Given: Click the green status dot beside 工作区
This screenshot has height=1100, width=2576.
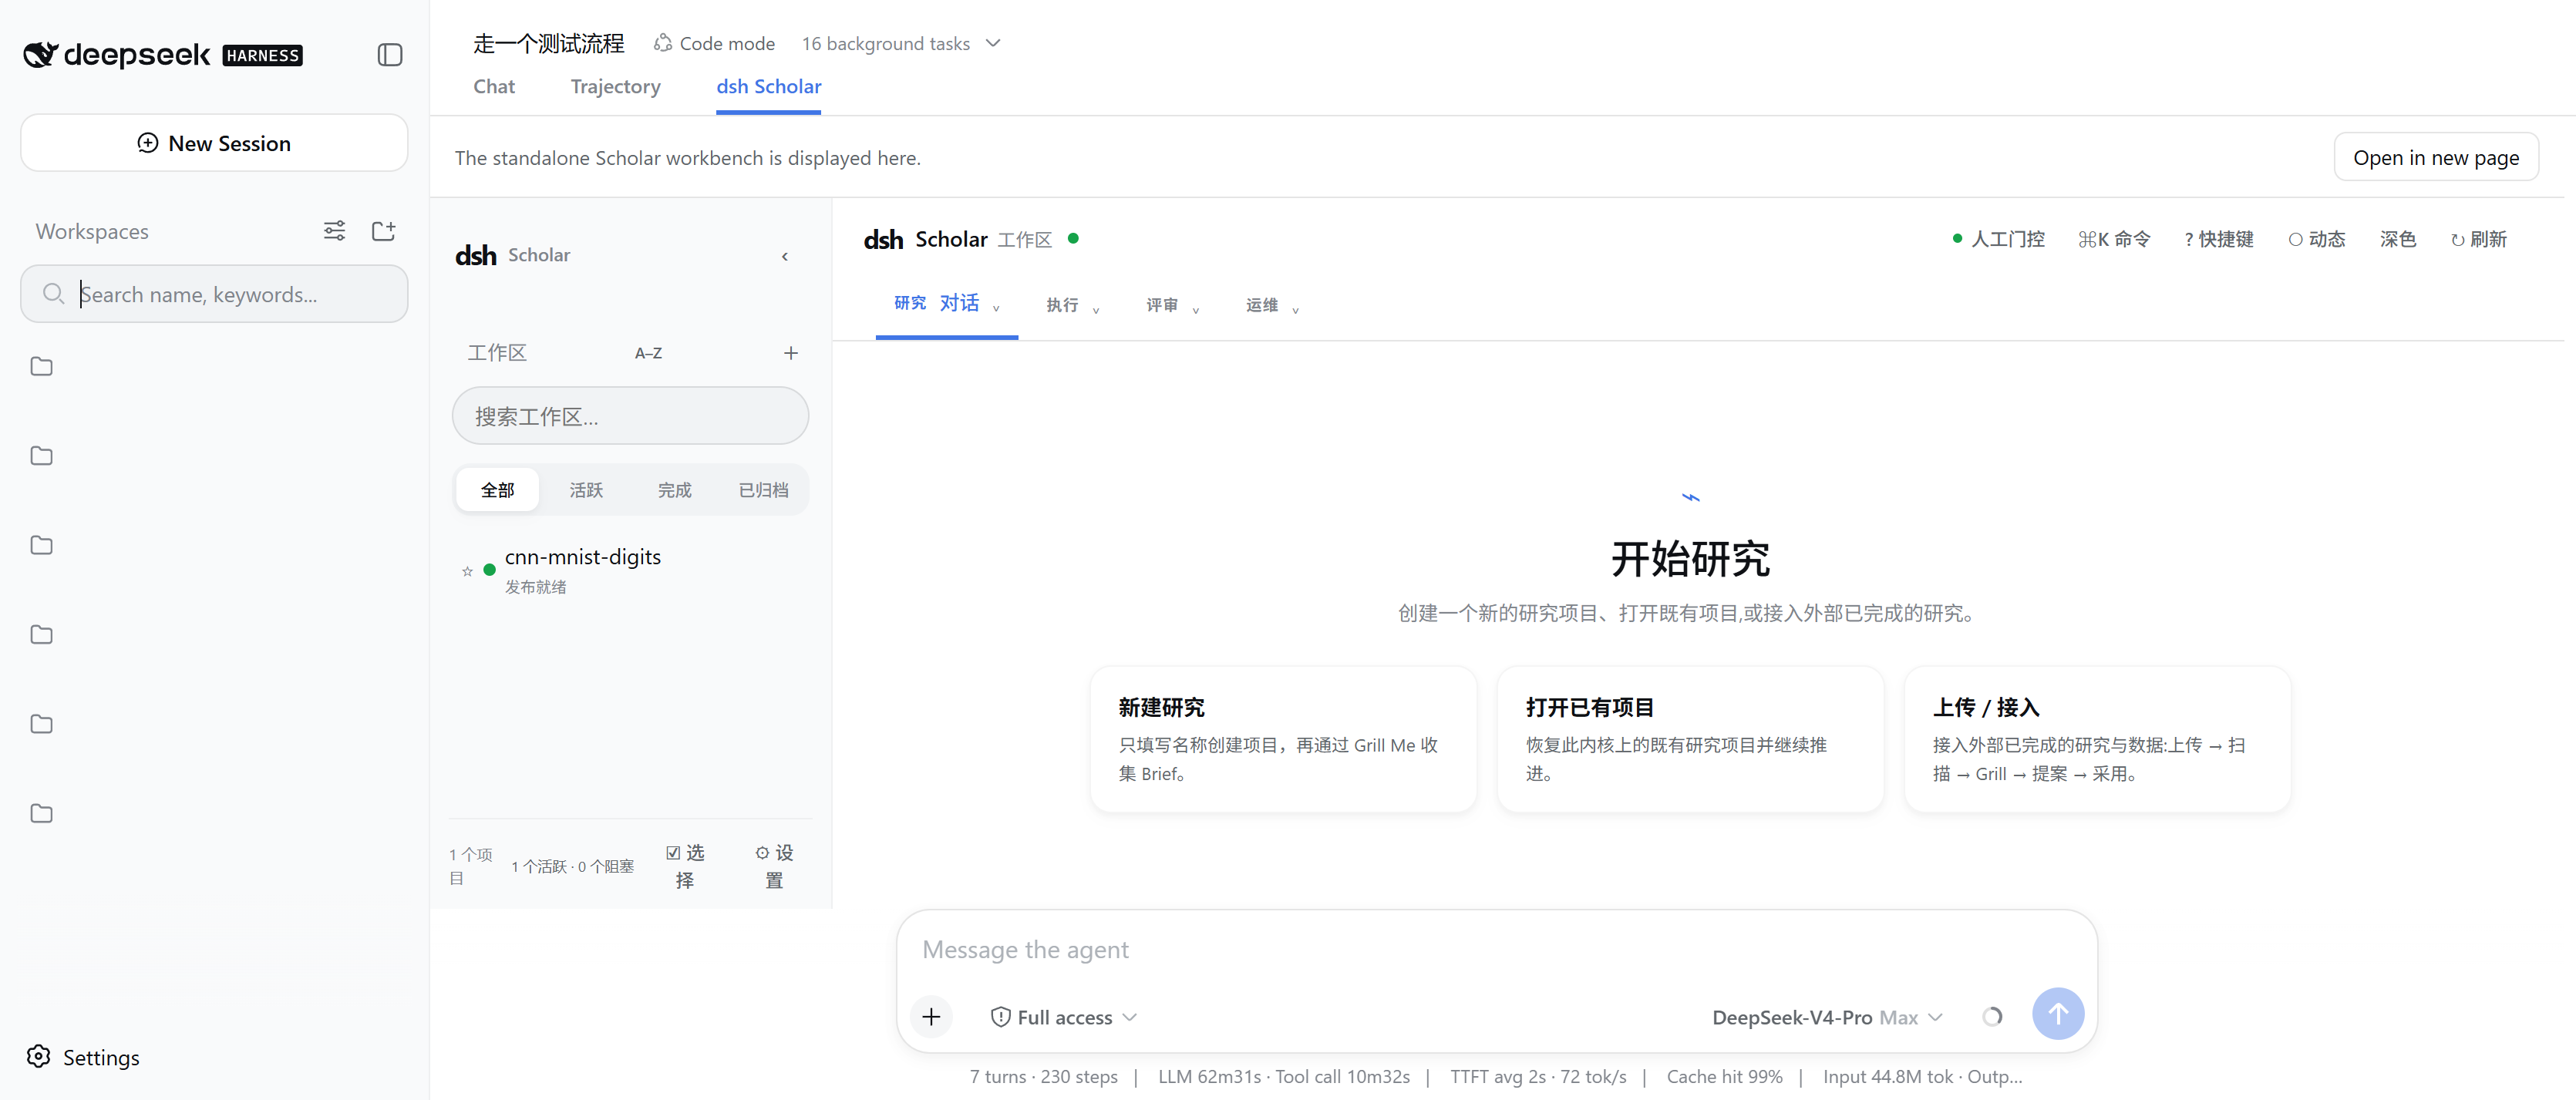Looking at the screenshot, I should coord(1073,239).
